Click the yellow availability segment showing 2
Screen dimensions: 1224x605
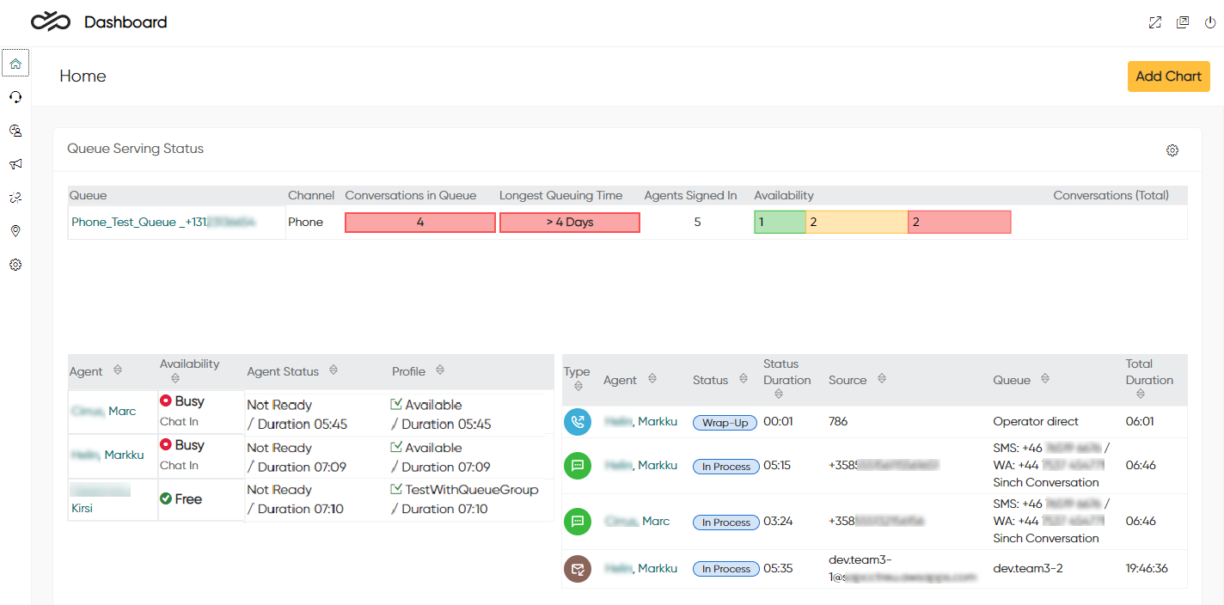tap(857, 223)
